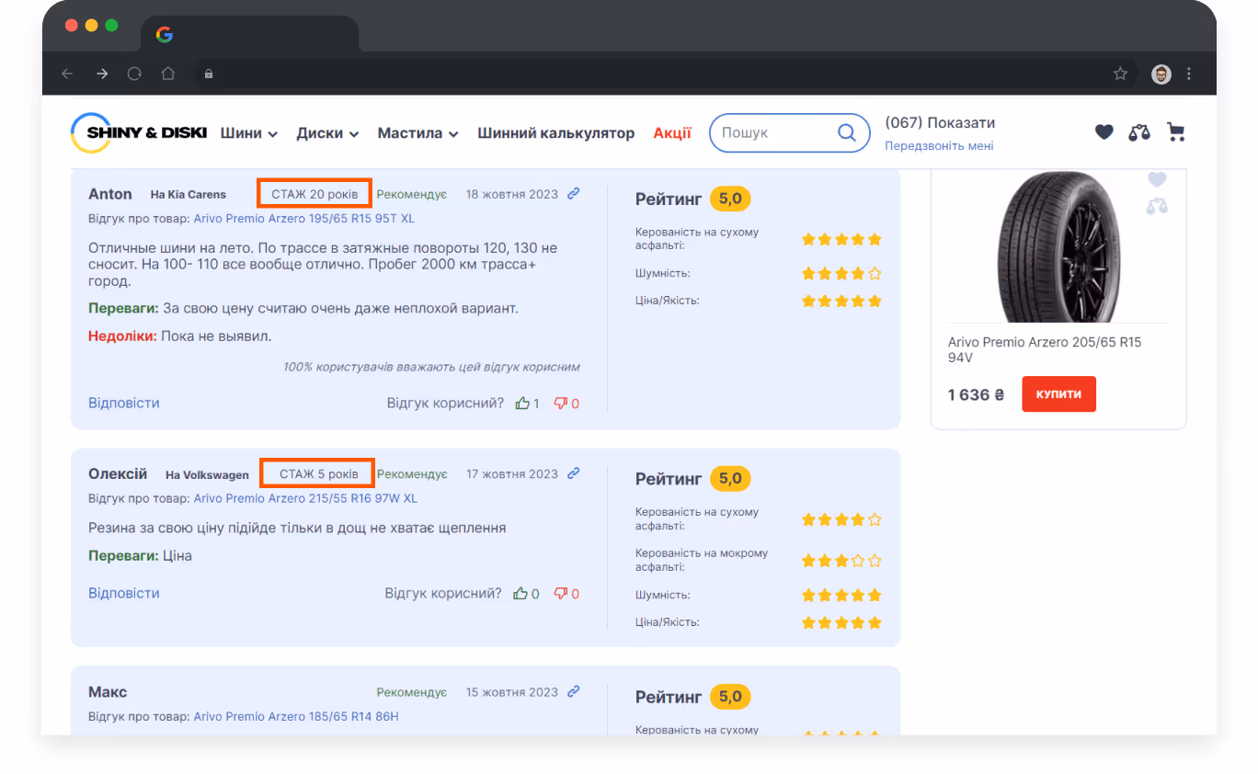Click Керованість на мокрому асфальті stars
1258x774 pixels.
(841, 560)
